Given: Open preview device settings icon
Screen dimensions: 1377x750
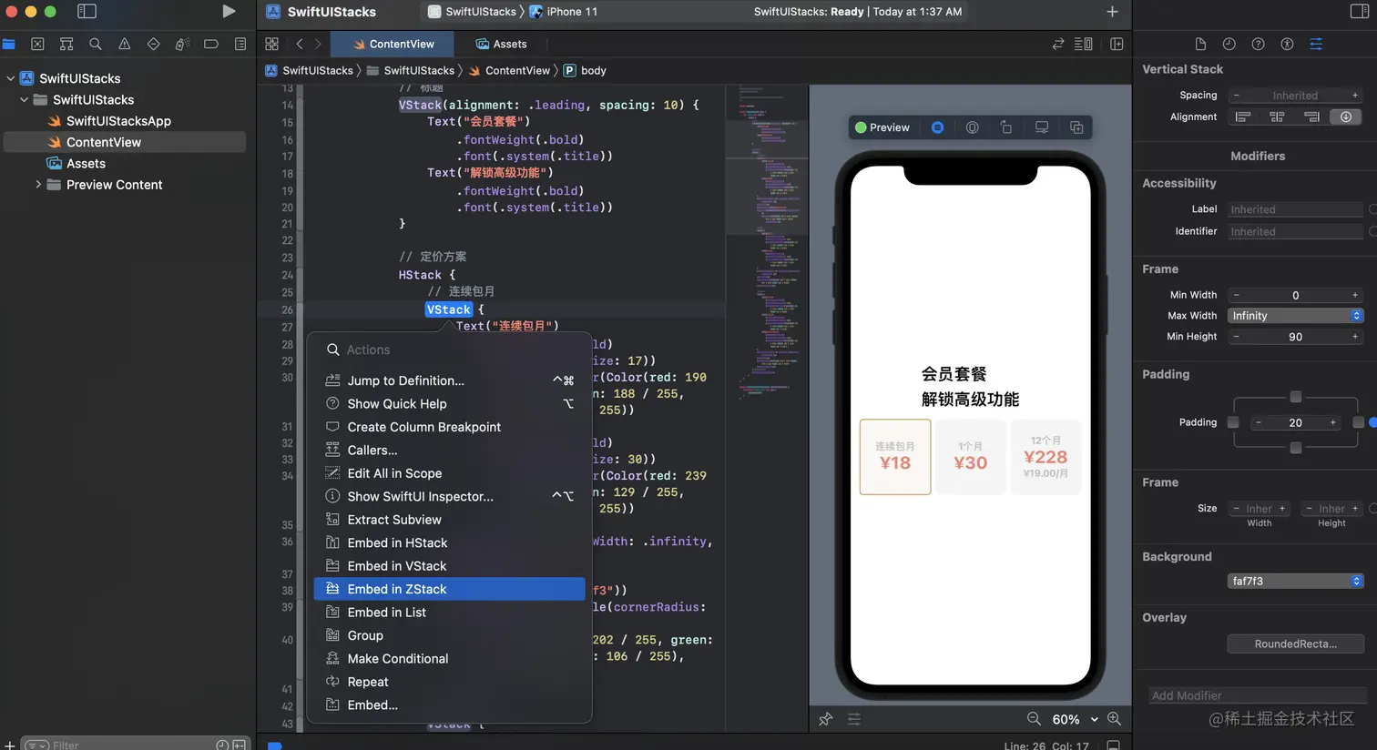Looking at the screenshot, I should 1041,127.
